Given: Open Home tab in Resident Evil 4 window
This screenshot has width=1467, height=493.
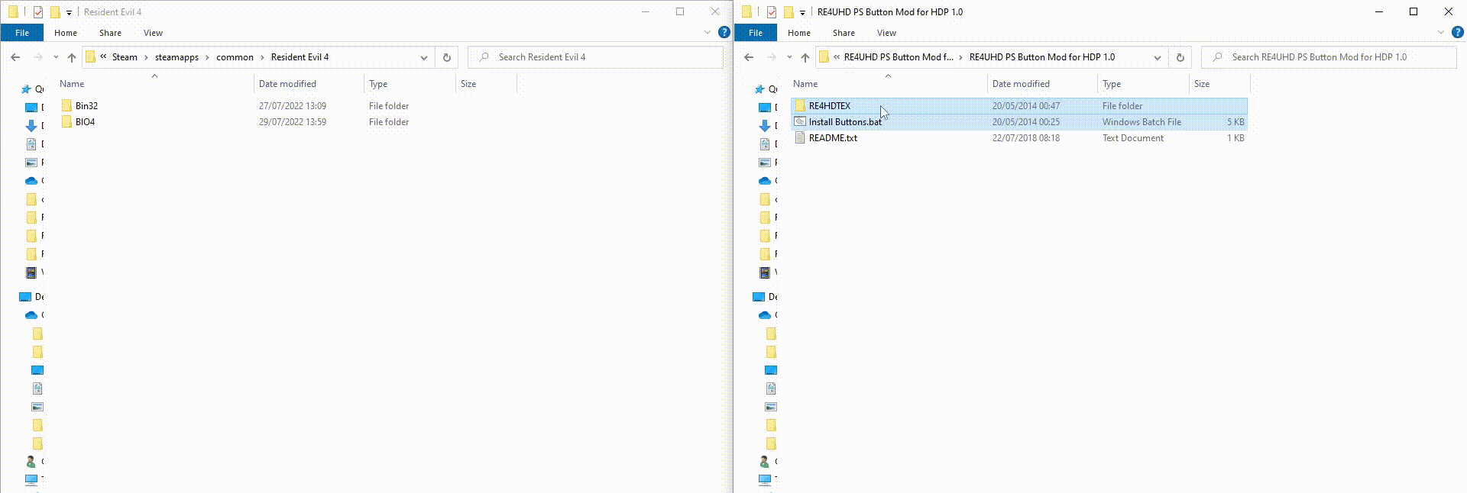Looking at the screenshot, I should (x=66, y=33).
